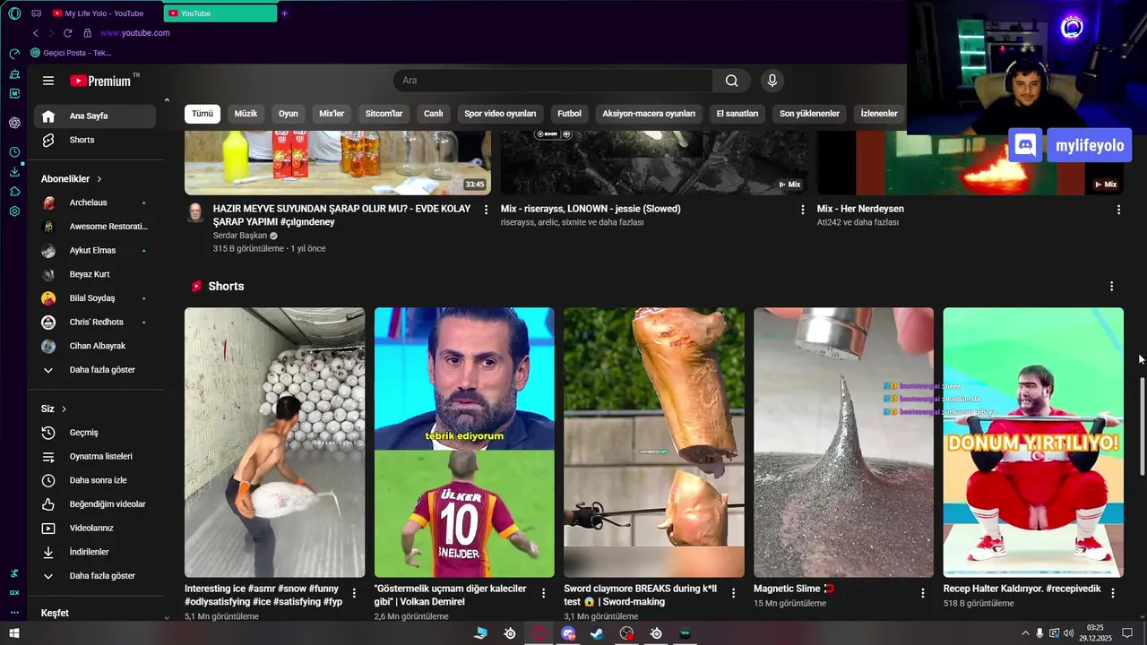Click the guide scroll-down arrow near Keşfet
The width and height of the screenshot is (1147, 645).
(x=167, y=617)
